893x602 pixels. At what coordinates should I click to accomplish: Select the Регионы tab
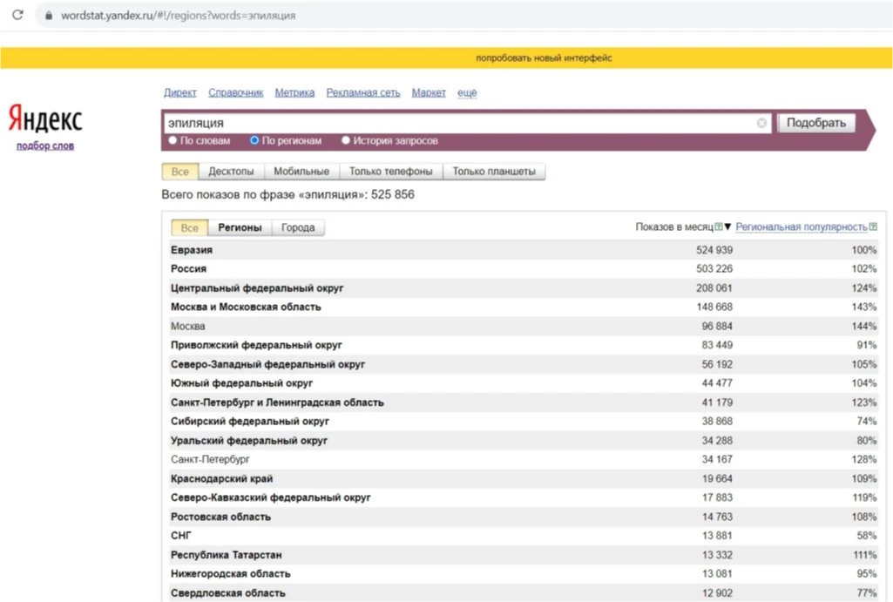pyautogui.click(x=240, y=227)
